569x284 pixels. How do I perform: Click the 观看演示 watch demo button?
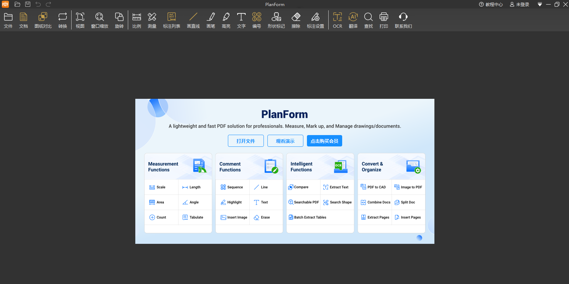(x=285, y=141)
